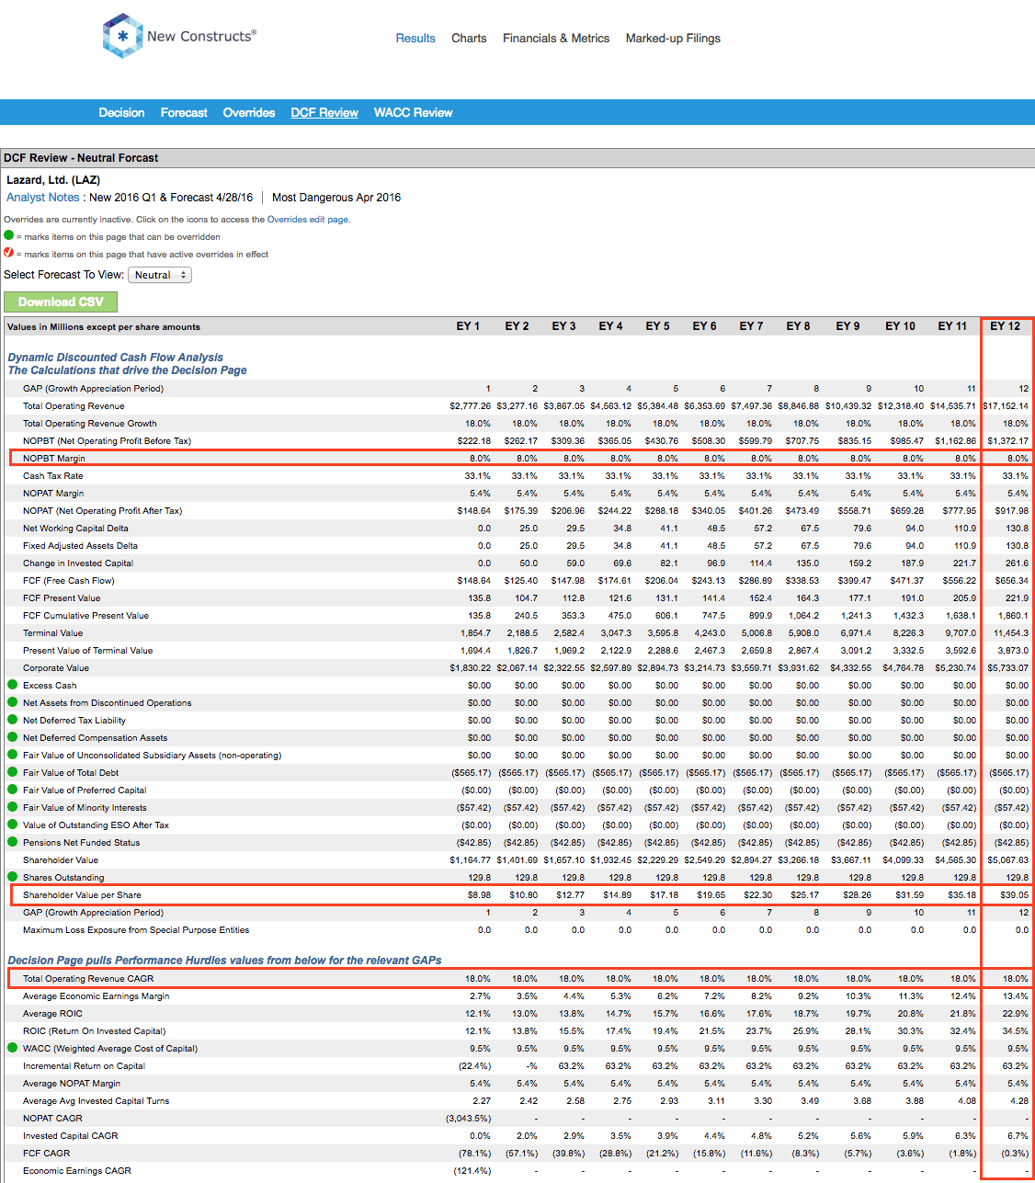
Task: Click Dynamic Discounted Cash Flow Analysis heading
Action: 116,357
